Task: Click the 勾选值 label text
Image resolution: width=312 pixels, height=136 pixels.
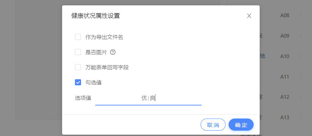Action: 94,82
